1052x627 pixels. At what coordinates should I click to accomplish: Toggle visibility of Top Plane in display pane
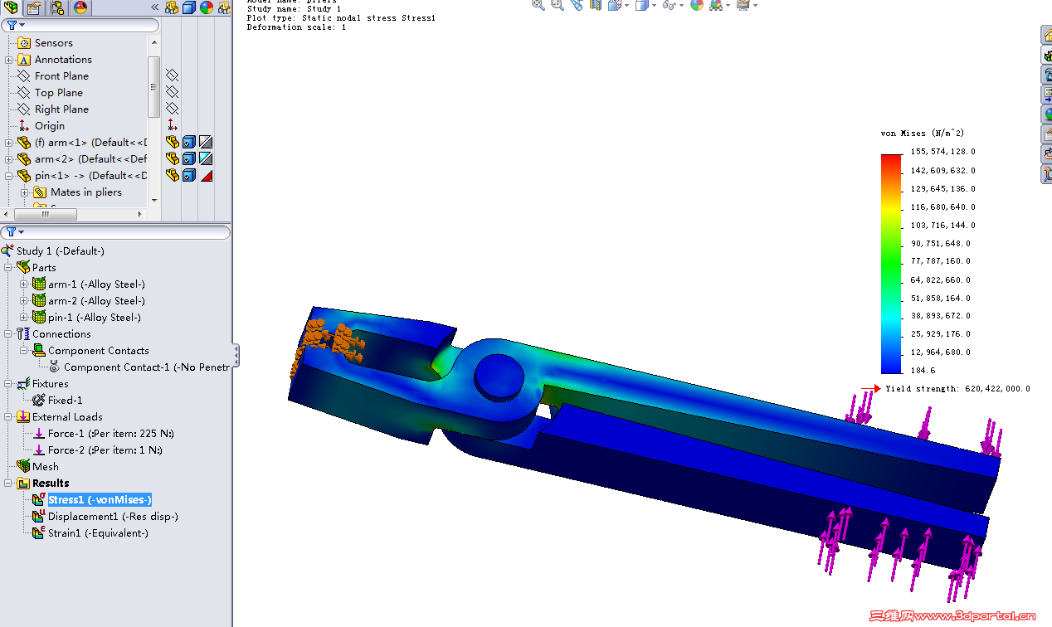[172, 92]
